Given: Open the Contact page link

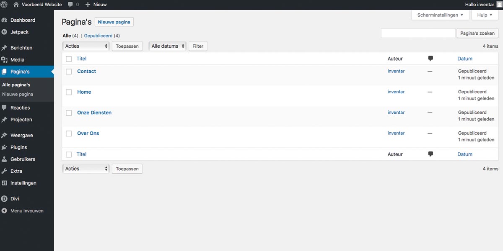Looking at the screenshot, I should click(x=87, y=71).
